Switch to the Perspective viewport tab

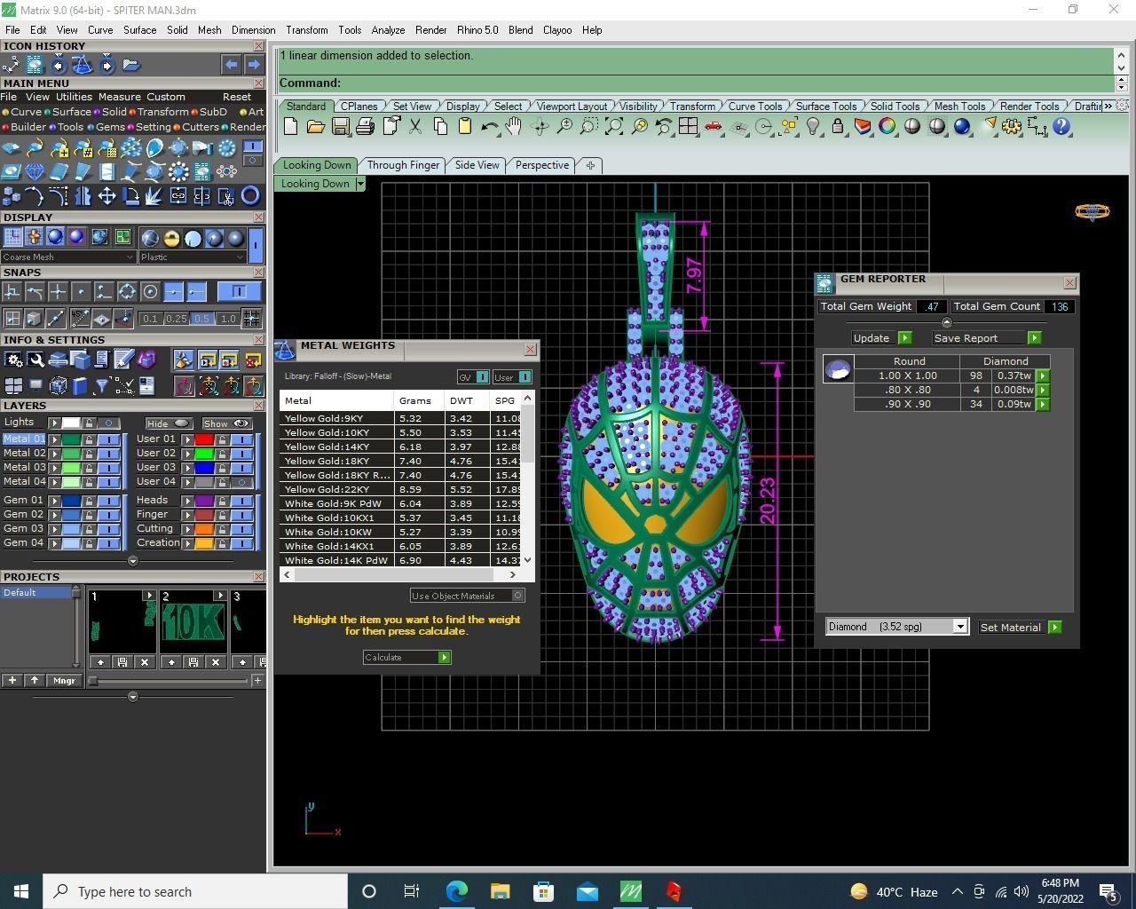pyautogui.click(x=541, y=165)
